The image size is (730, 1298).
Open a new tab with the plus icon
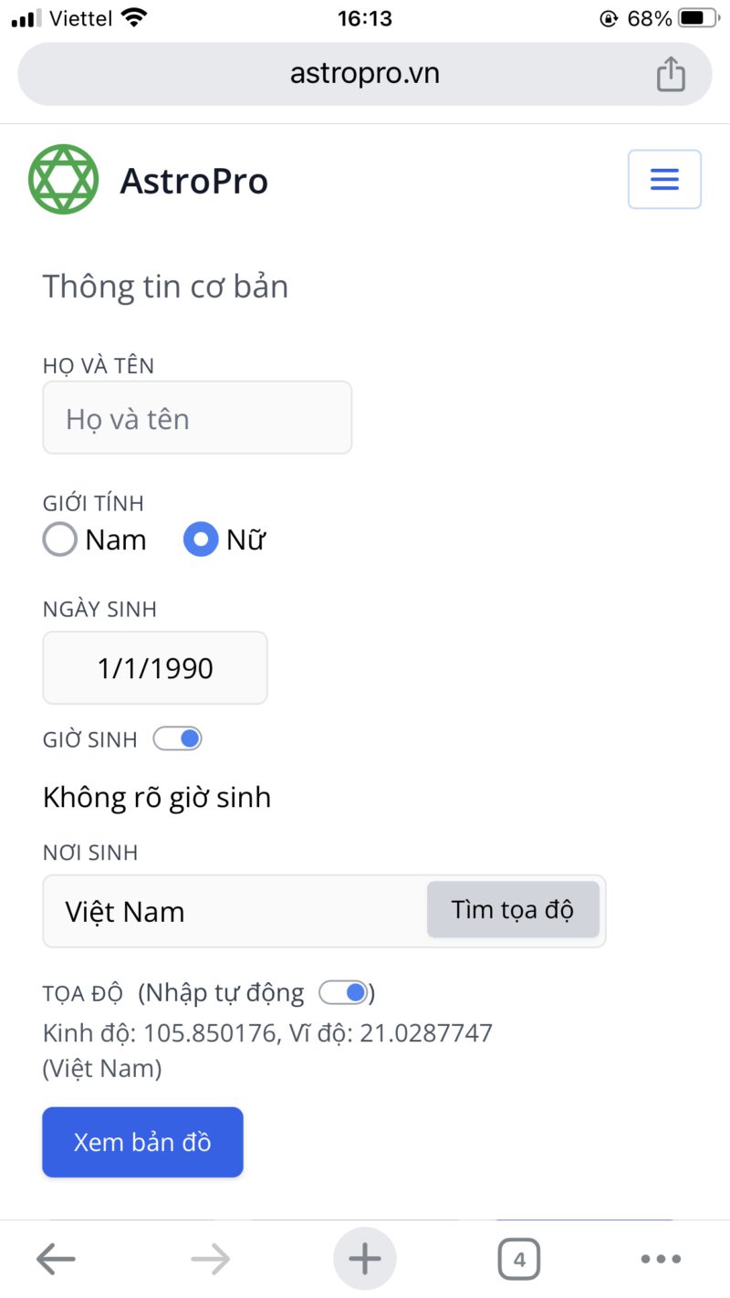364,1258
